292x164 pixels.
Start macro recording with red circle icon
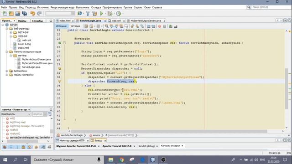tap(160, 26)
